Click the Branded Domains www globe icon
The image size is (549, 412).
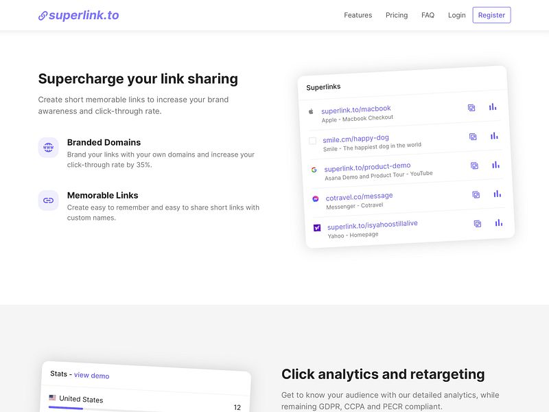click(48, 148)
